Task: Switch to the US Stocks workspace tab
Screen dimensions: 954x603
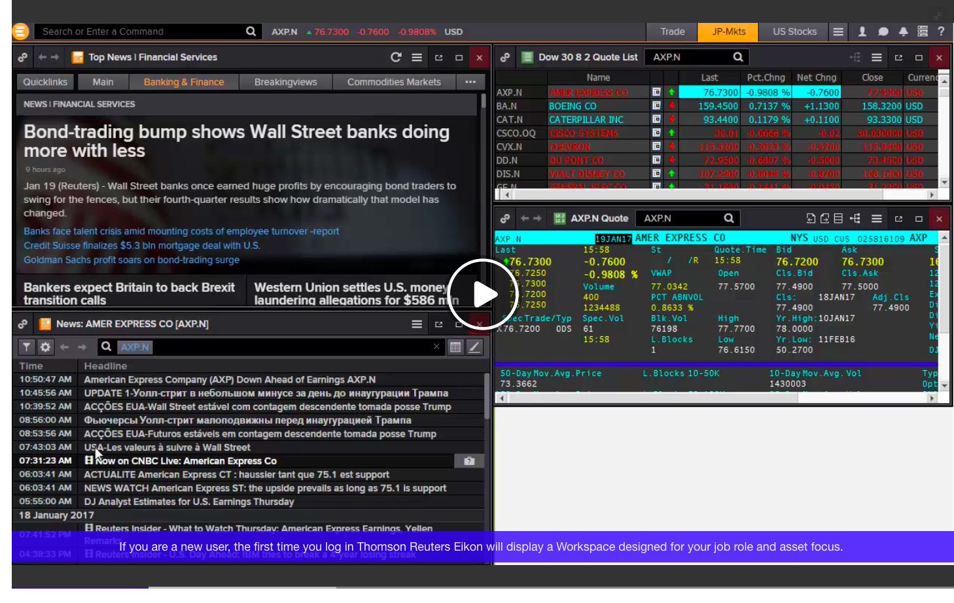Action: 794,31
